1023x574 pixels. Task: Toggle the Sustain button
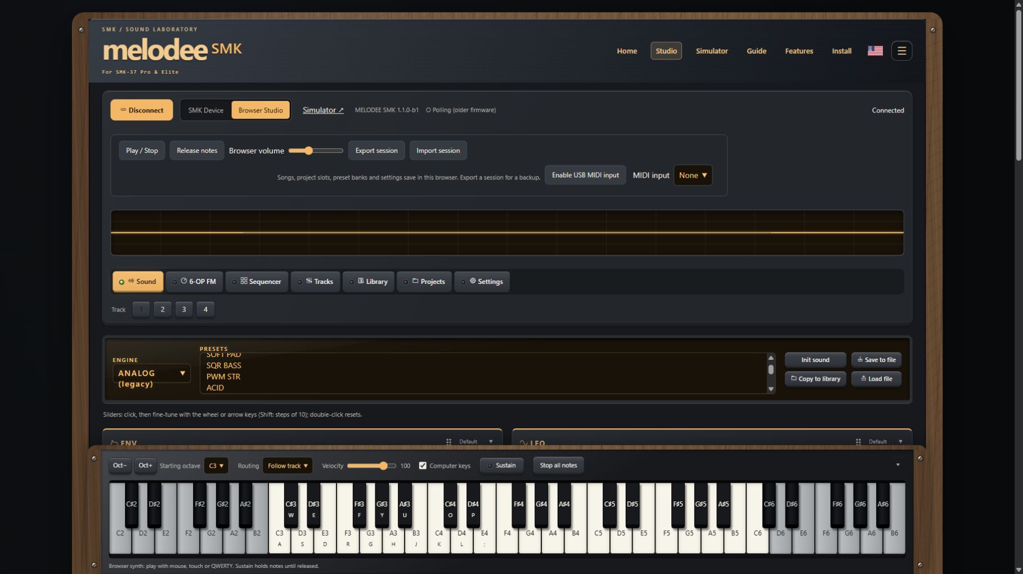click(501, 465)
